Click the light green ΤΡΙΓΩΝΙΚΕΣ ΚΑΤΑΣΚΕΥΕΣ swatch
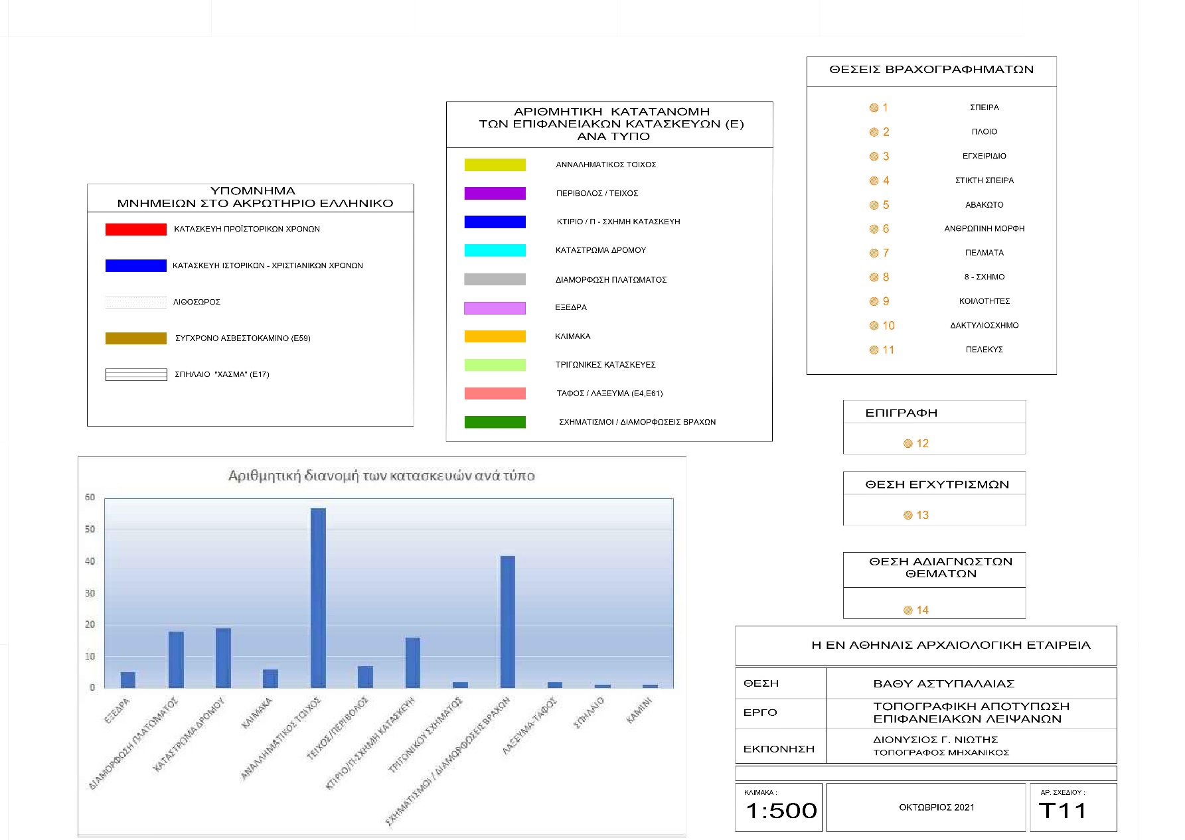This screenshot has width=1185, height=840. (495, 365)
